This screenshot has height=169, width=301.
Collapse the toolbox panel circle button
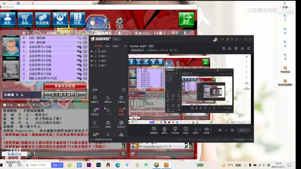pos(124,90)
